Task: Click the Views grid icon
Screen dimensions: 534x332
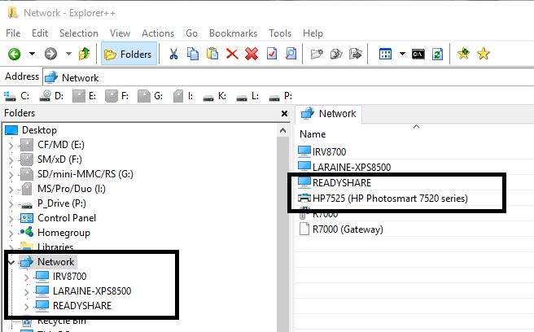Action: (385, 54)
